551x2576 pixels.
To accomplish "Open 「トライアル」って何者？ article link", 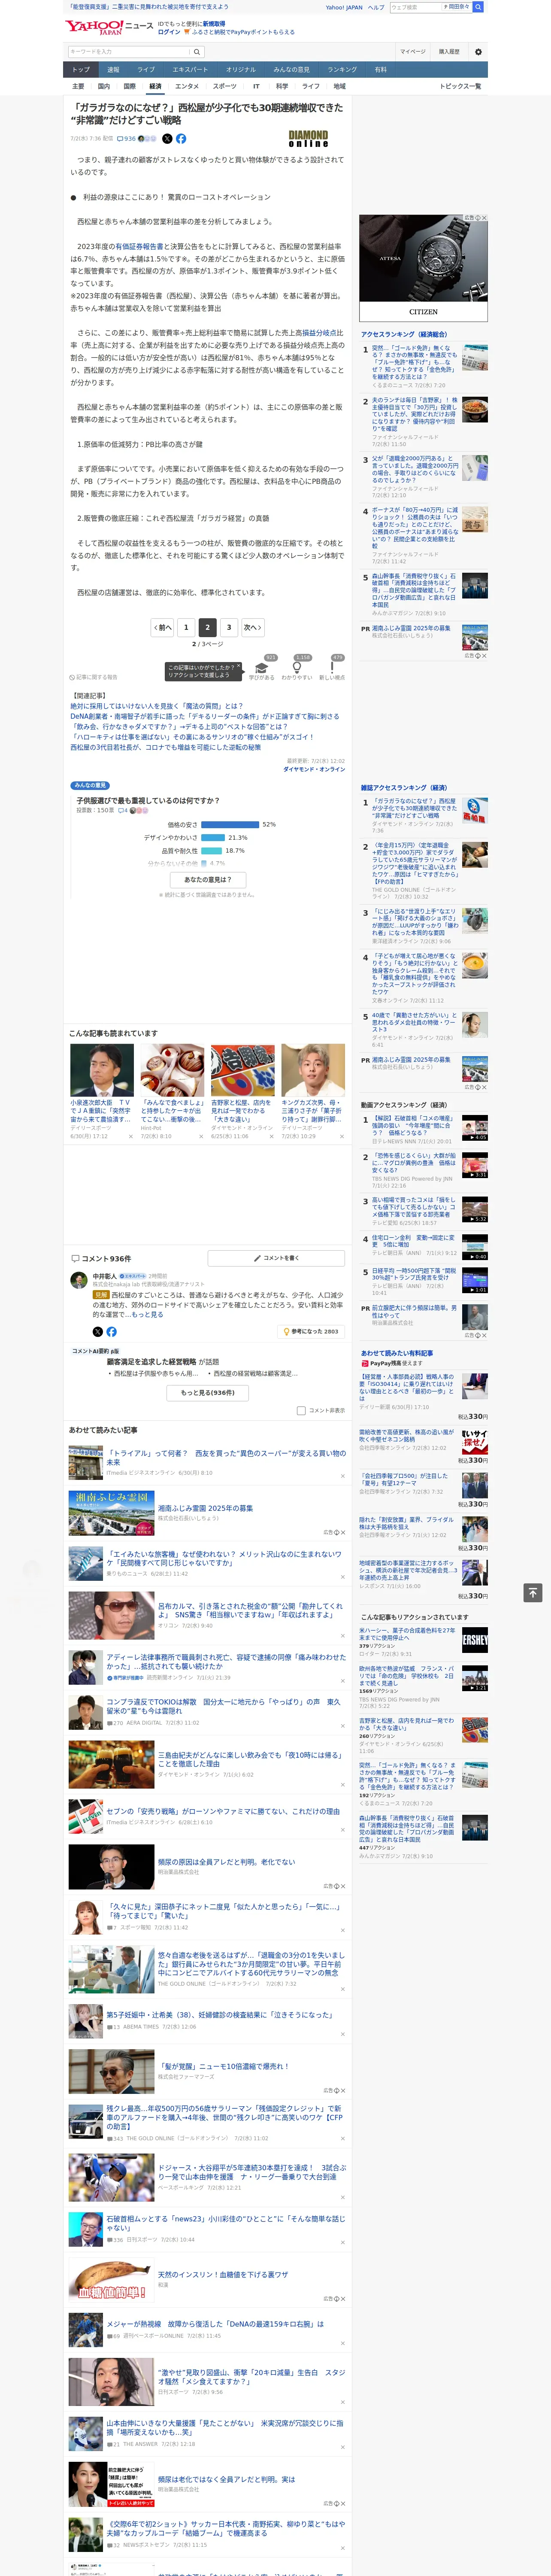I will pyautogui.click(x=226, y=1458).
